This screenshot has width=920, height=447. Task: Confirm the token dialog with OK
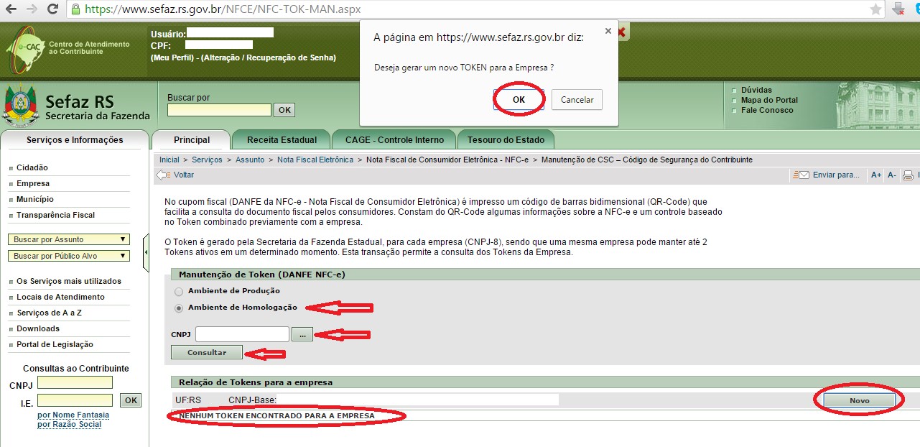point(519,100)
